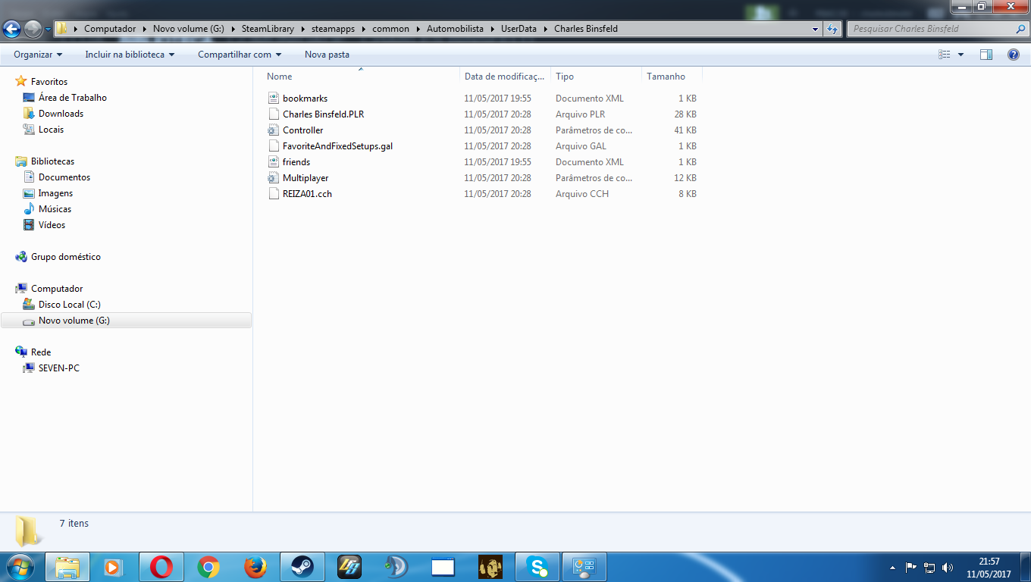The image size is (1031, 582).
Task: Sort by the Tipo column header
Action: [x=596, y=77]
